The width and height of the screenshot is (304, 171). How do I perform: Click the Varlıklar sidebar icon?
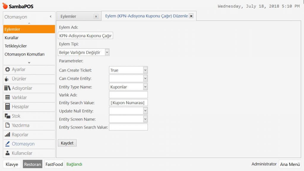(8, 97)
